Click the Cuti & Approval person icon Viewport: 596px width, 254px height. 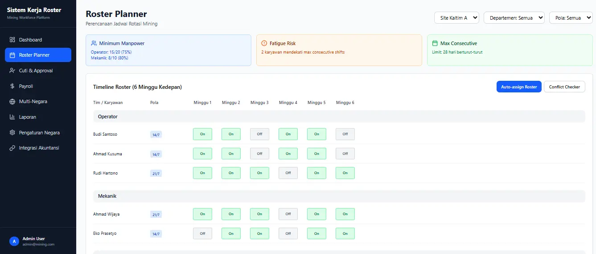(x=12, y=71)
